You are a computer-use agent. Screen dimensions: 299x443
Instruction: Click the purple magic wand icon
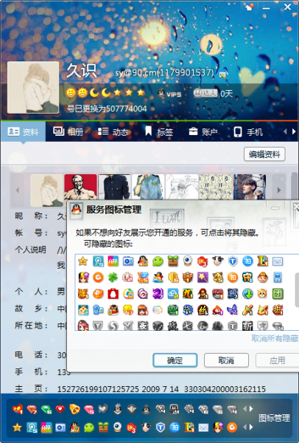[x=203, y=278]
